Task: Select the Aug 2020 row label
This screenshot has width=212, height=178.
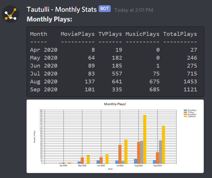Action: pyautogui.click(x=44, y=82)
